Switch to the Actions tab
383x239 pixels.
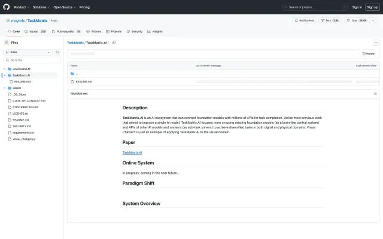tap(93, 32)
